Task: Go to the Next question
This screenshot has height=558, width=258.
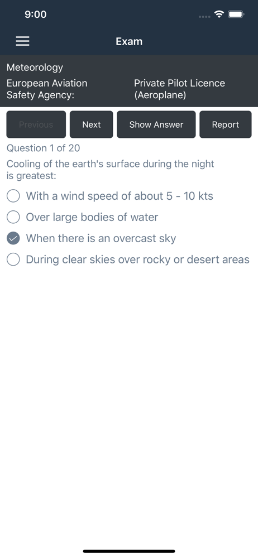Action: pos(91,124)
